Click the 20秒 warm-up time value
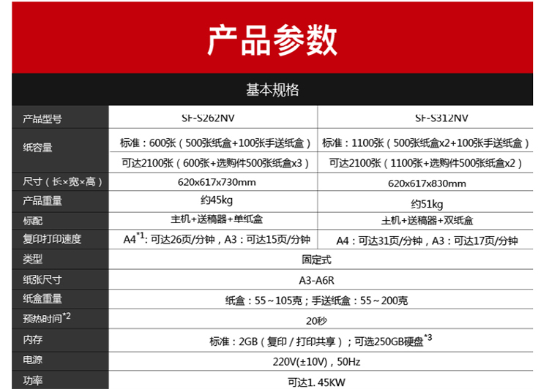This screenshot has width=549, height=389. click(316, 320)
